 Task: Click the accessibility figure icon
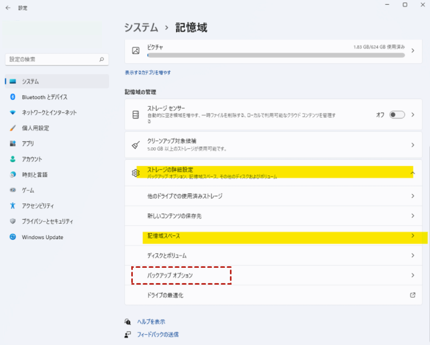click(12, 206)
